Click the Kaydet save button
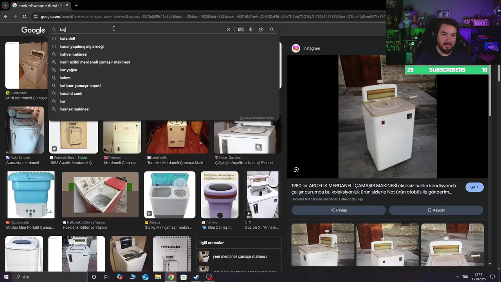 tap(436, 210)
